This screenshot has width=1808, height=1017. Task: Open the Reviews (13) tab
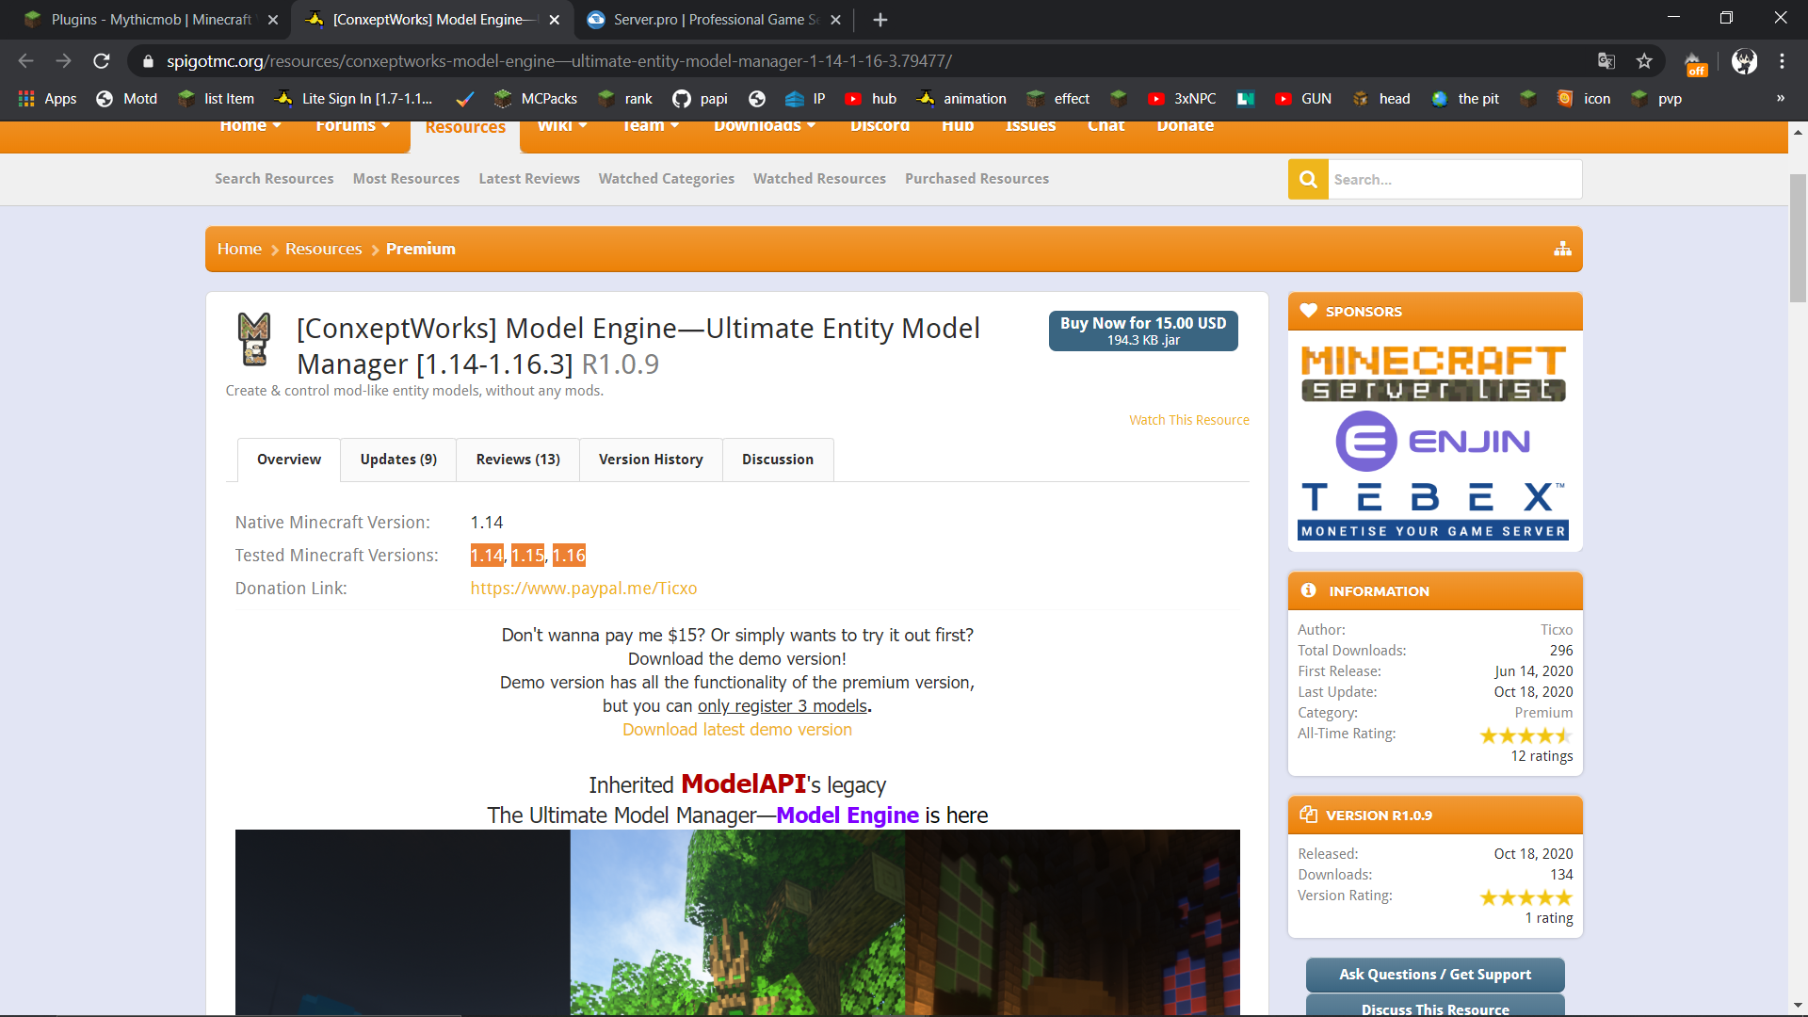click(518, 460)
